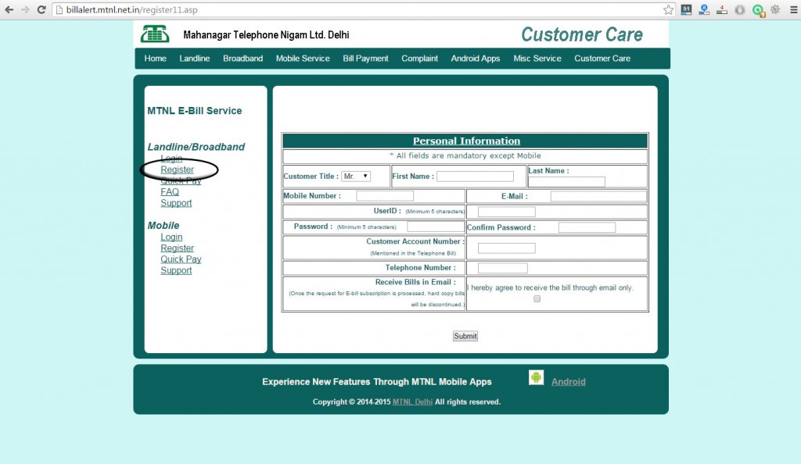The image size is (801, 464).
Task: Bookmark this page with the star icon
Action: 668,9
